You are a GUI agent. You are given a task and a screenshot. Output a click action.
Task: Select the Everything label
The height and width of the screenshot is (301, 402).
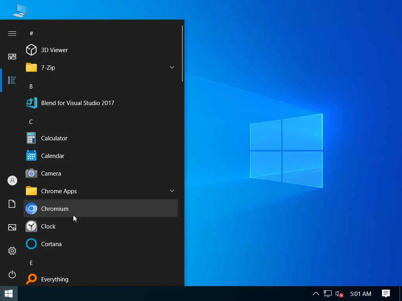tap(55, 279)
